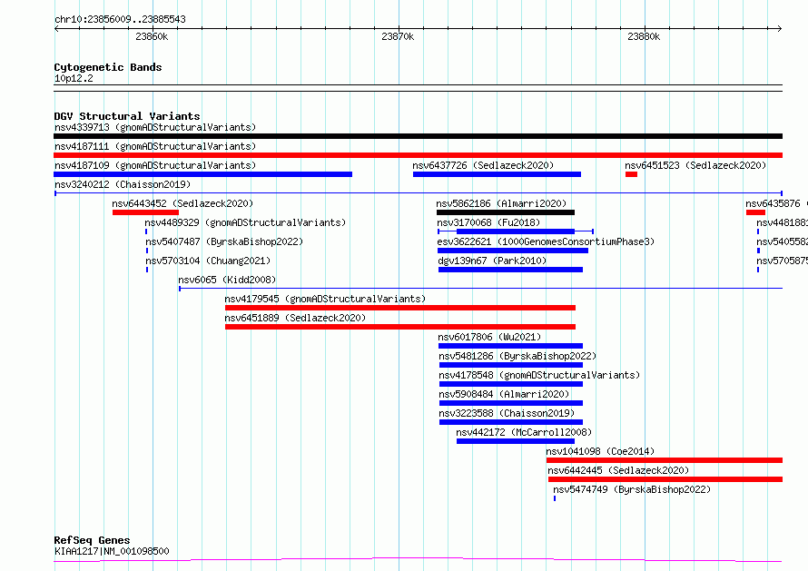Select the thin nsv3240212 Chaisson2019 line
808x571 pixels.
418,193
